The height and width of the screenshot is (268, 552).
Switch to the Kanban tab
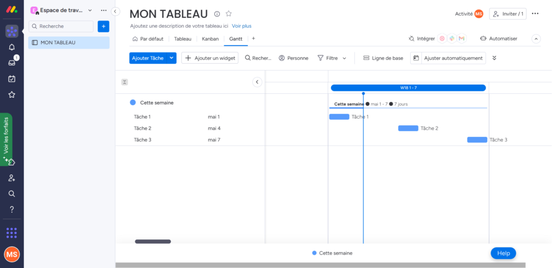pyautogui.click(x=210, y=39)
